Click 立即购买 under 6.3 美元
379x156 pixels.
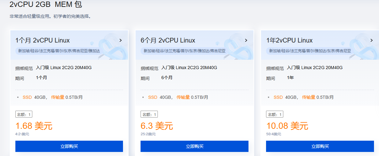coord(195,146)
